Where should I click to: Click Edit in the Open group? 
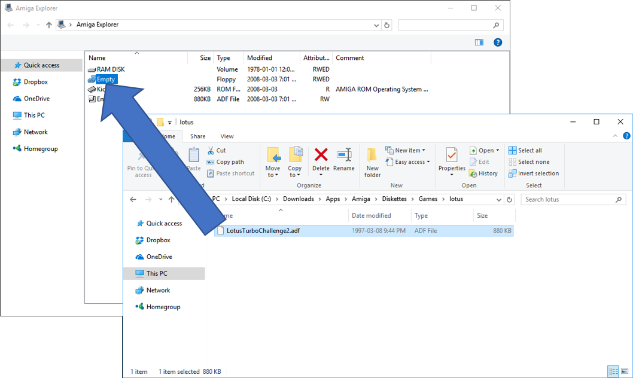479,161
